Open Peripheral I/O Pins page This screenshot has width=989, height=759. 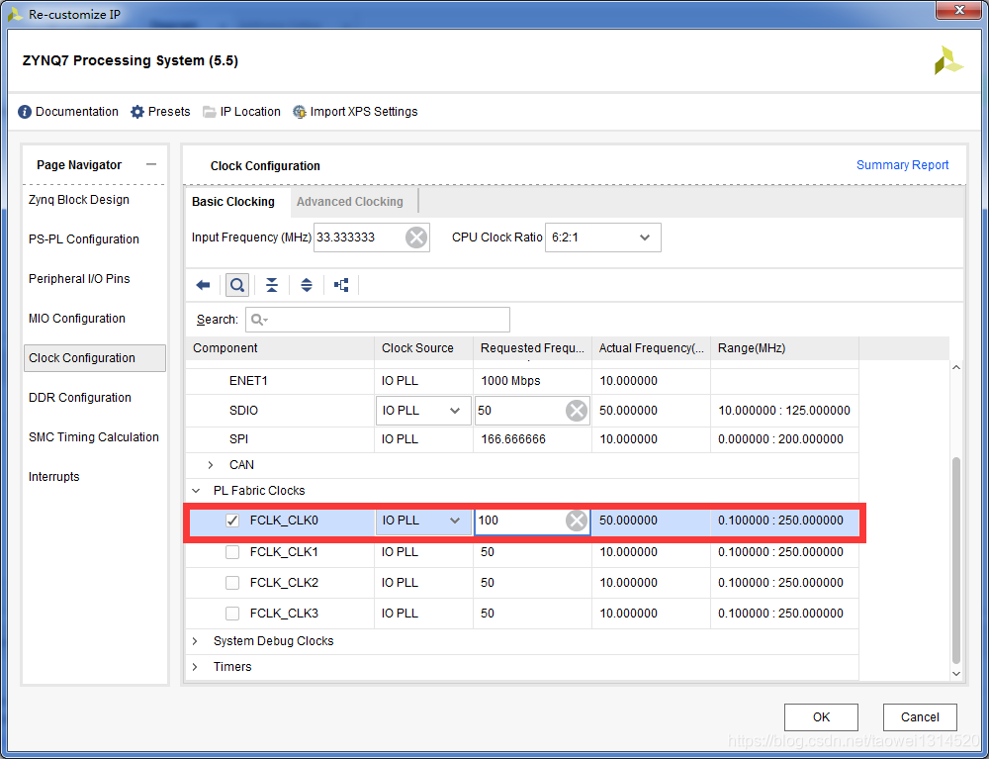point(79,279)
